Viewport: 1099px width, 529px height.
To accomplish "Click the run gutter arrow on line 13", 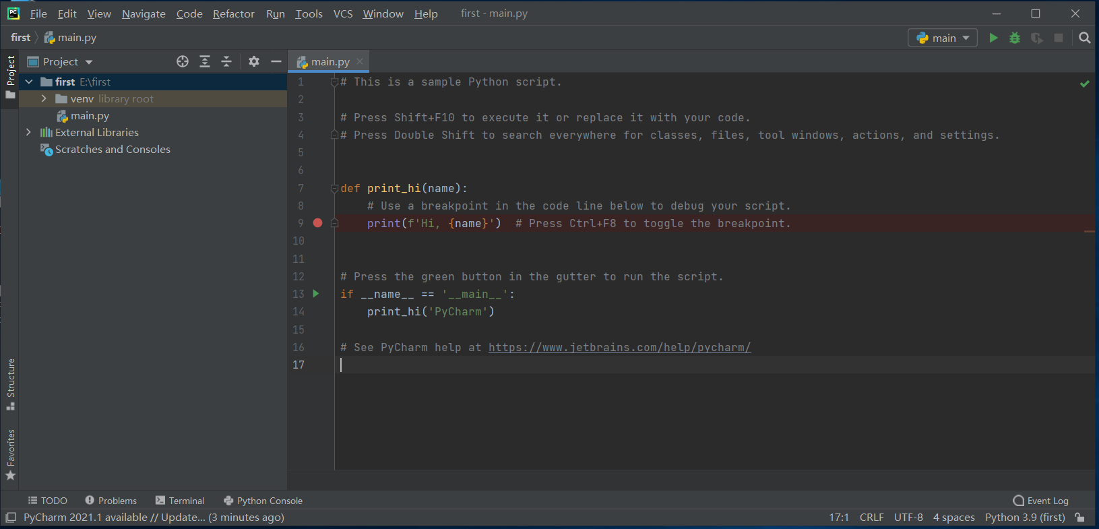I will click(316, 294).
